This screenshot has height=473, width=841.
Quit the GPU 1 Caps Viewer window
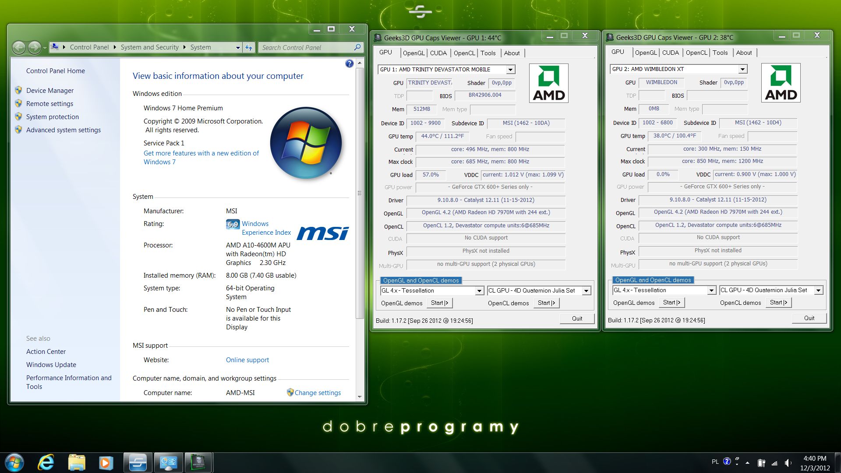pyautogui.click(x=577, y=318)
